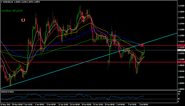
Task: Click the 1.12950 price axis label
Action: [x=181, y=24]
